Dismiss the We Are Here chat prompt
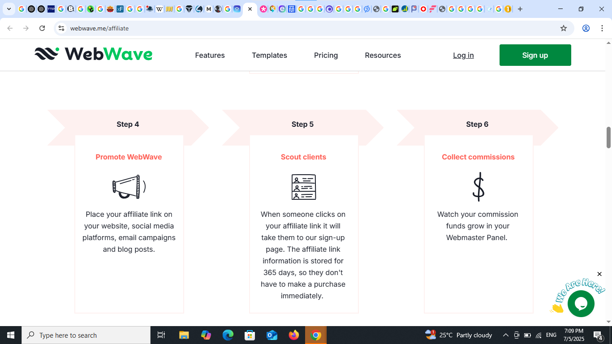Screen dimensions: 612x344 coord(599,274)
